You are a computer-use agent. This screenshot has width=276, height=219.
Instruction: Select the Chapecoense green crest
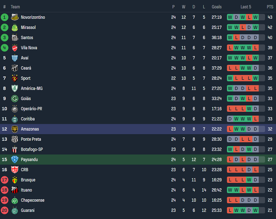pos(15,200)
